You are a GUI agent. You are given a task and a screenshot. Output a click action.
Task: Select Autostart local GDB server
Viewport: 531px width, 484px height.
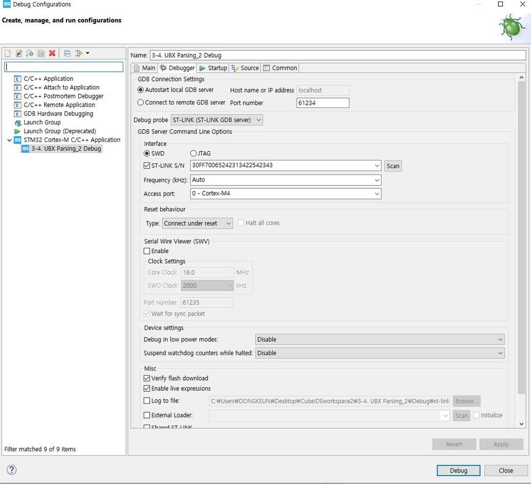coord(140,90)
